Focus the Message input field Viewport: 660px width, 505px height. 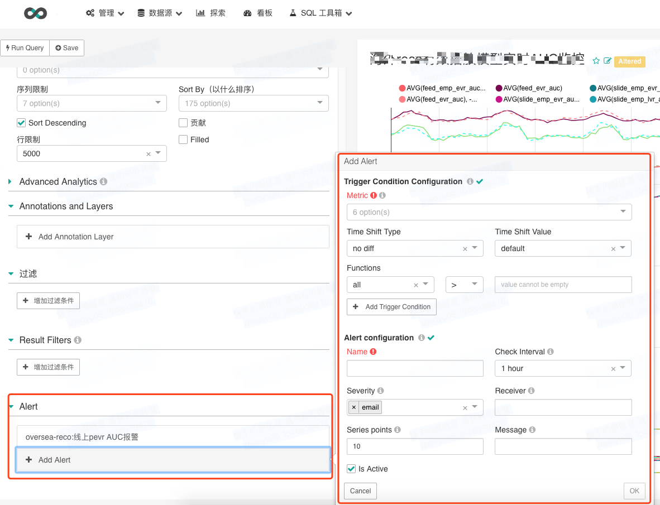coord(563,446)
